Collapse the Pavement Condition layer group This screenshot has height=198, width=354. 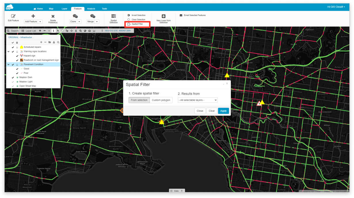click(x=8, y=64)
